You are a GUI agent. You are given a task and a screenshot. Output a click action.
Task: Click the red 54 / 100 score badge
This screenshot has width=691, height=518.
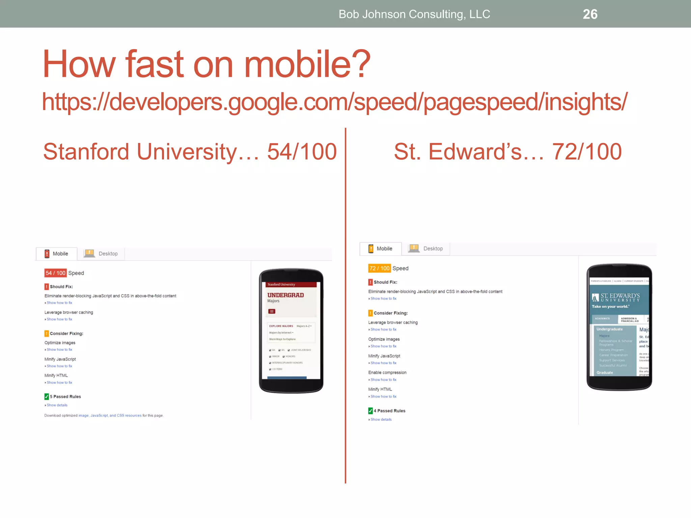[55, 273]
